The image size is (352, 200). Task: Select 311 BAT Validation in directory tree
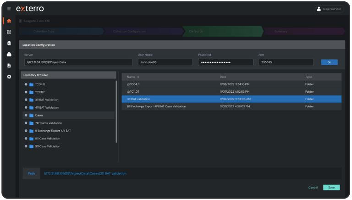47,100
